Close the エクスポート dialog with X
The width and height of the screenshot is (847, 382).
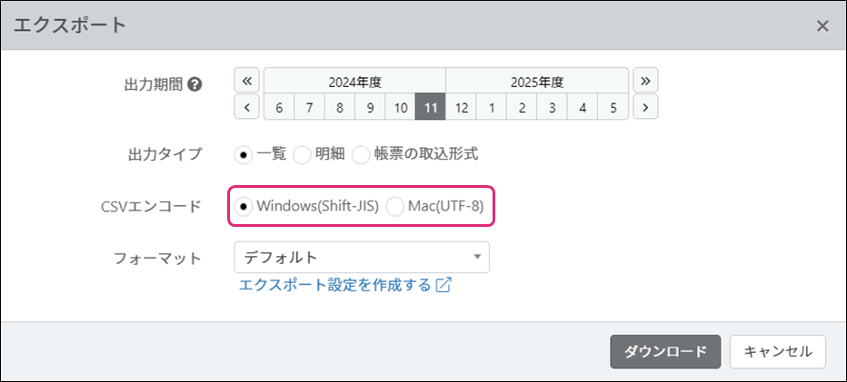[x=822, y=25]
